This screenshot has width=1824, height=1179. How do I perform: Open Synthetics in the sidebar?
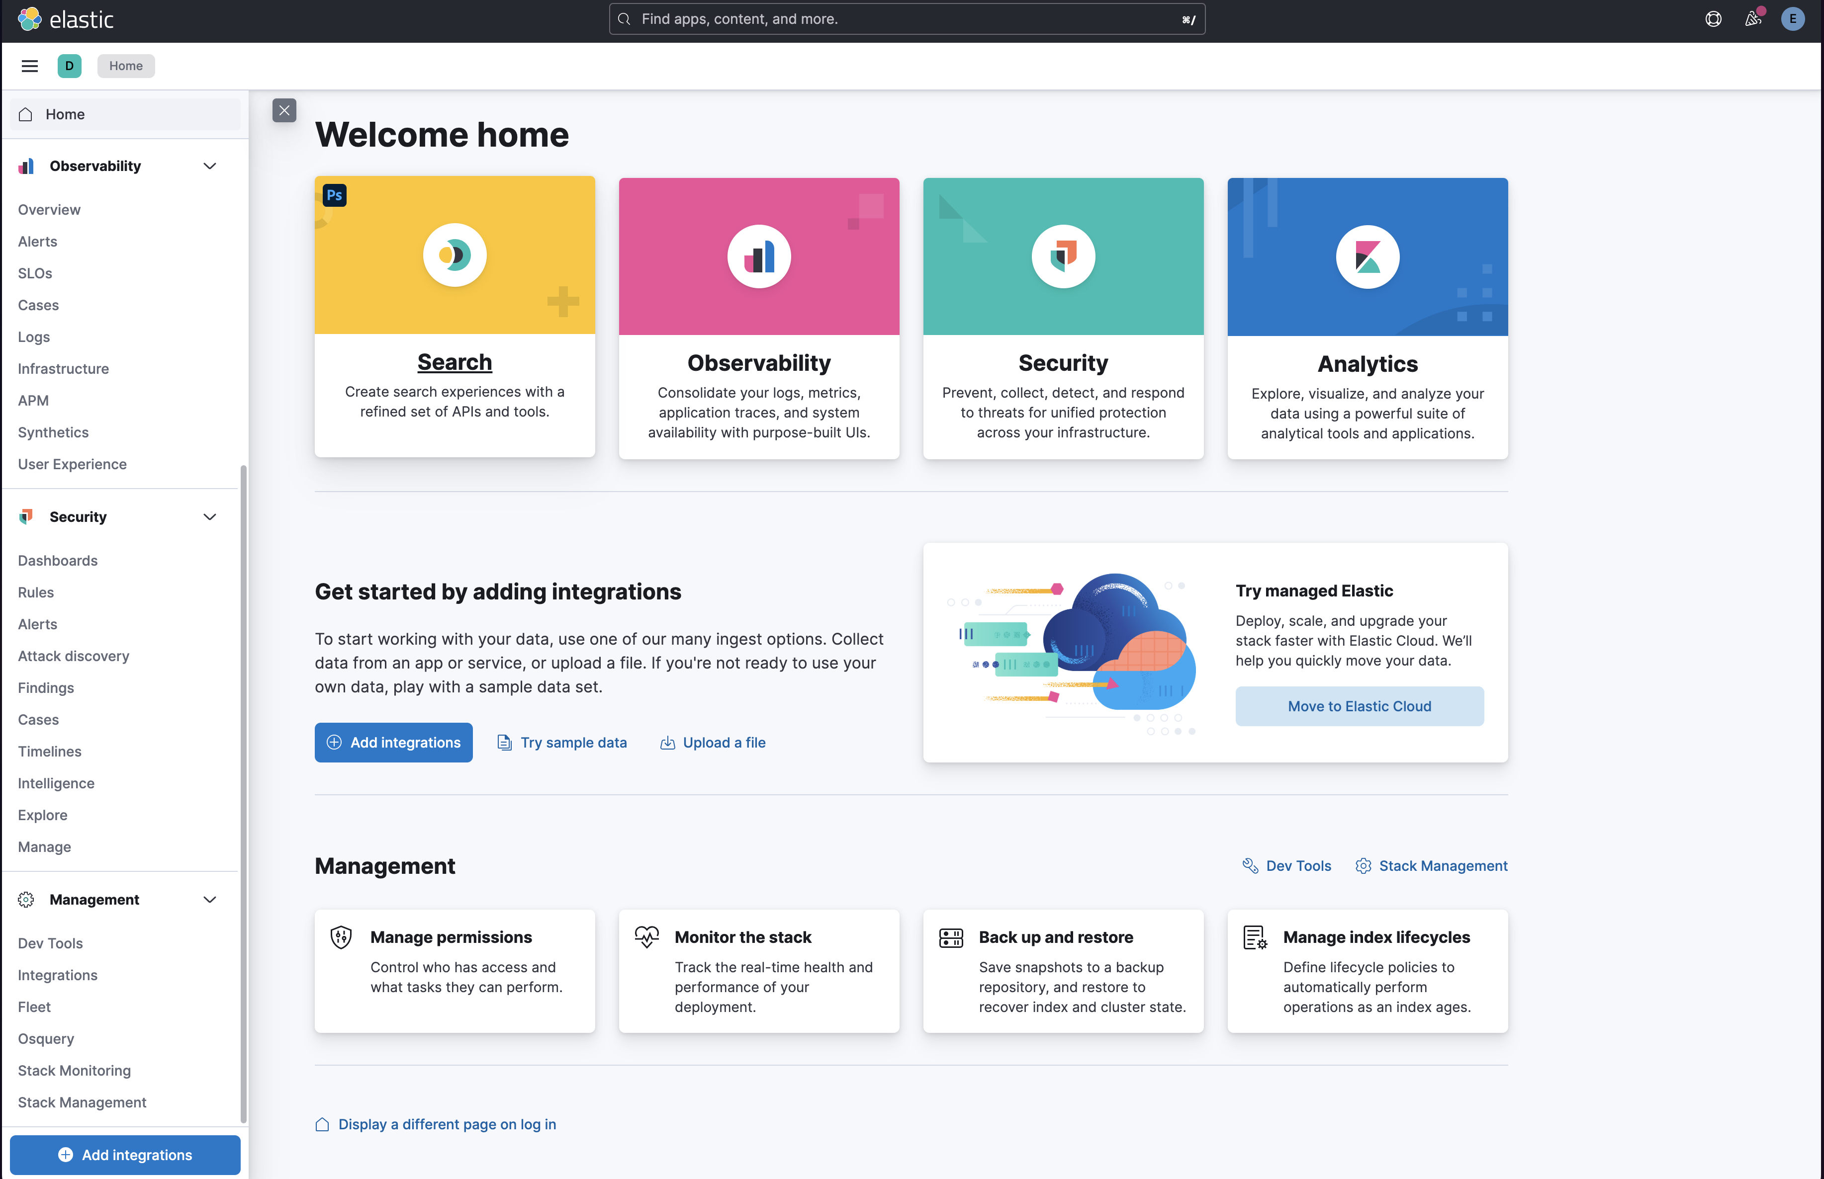[54, 432]
